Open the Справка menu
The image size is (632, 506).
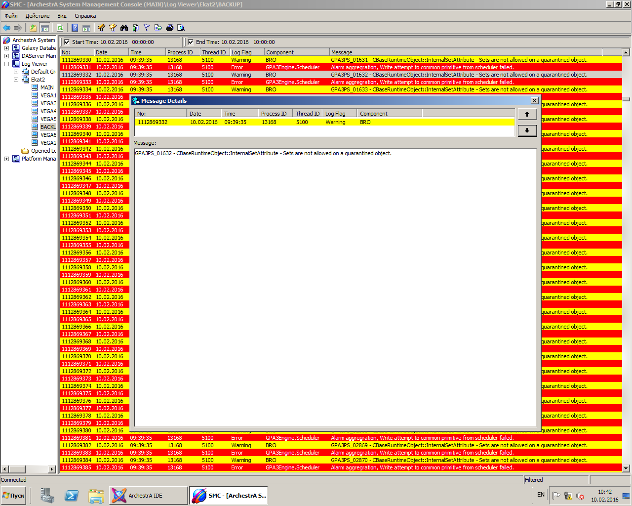[85, 16]
